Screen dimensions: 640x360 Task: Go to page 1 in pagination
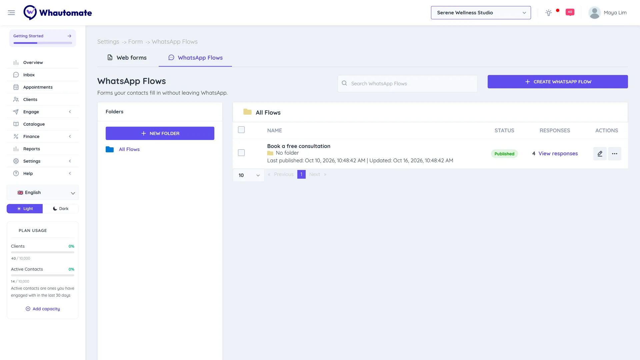pyautogui.click(x=301, y=174)
